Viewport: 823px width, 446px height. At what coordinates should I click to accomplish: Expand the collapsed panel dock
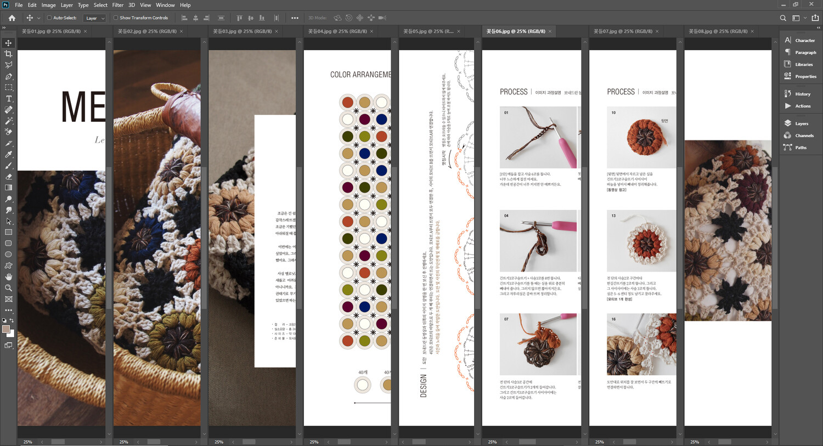pos(818,27)
